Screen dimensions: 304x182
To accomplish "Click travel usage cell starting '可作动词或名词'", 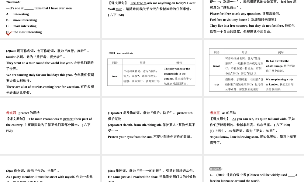I will [244, 66].
